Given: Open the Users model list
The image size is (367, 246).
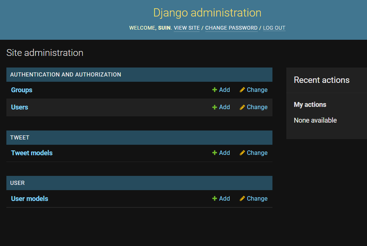Looking at the screenshot, I should (20, 107).
